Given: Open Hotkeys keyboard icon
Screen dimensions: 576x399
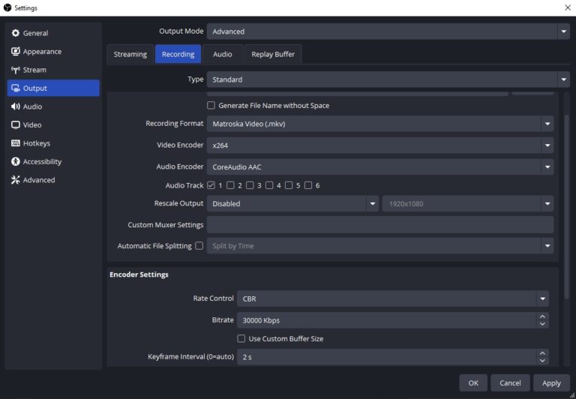Looking at the screenshot, I should [x=16, y=143].
